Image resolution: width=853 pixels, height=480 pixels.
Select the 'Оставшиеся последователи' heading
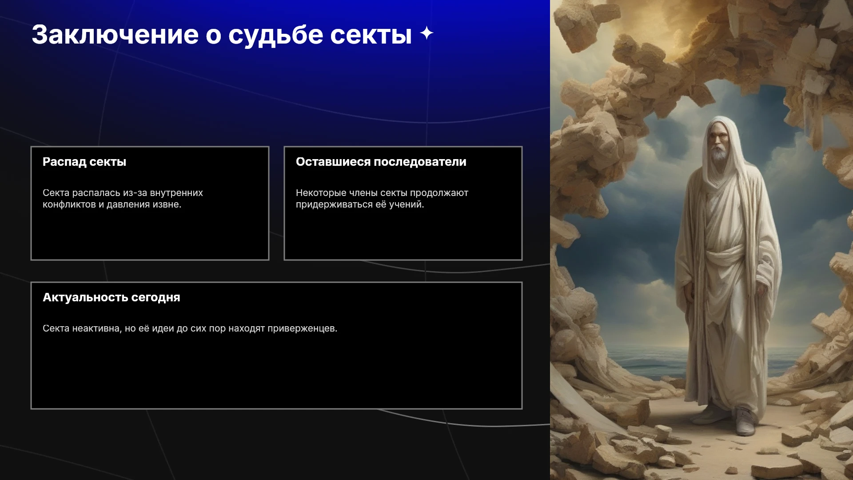381,162
